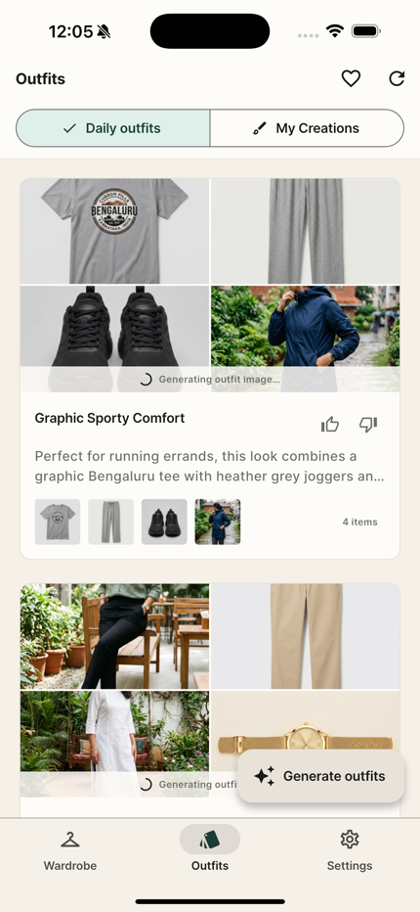Open Settings via the gear icon

pyautogui.click(x=349, y=840)
